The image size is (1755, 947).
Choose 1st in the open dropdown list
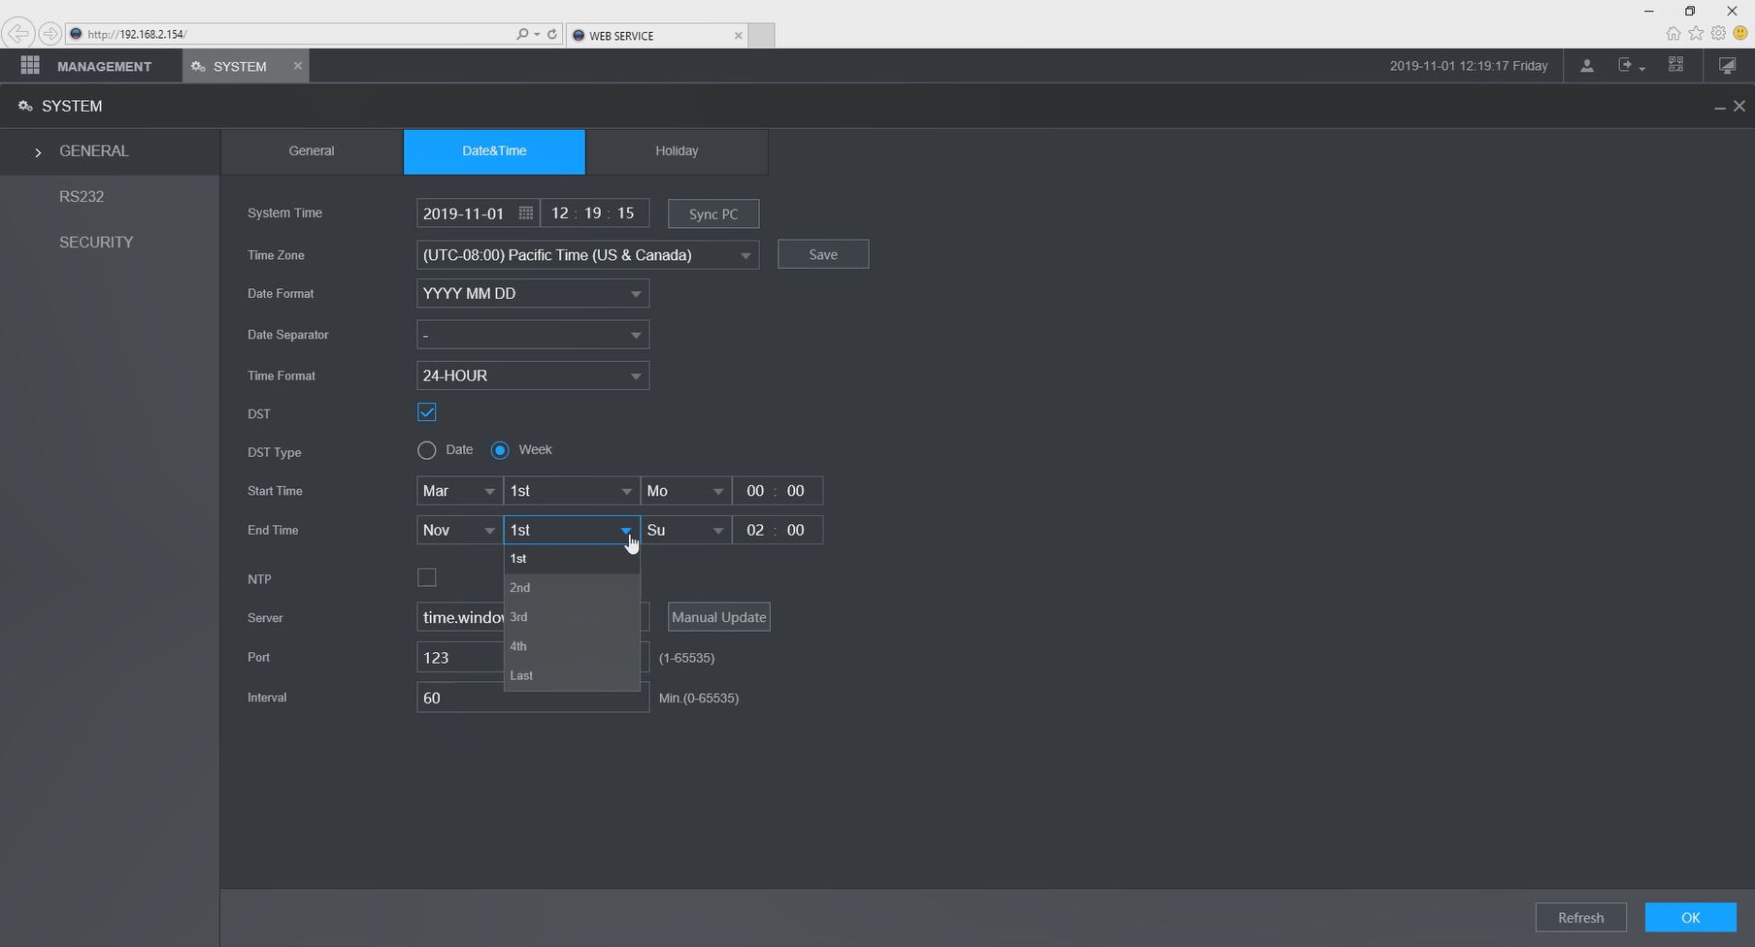[572, 559]
